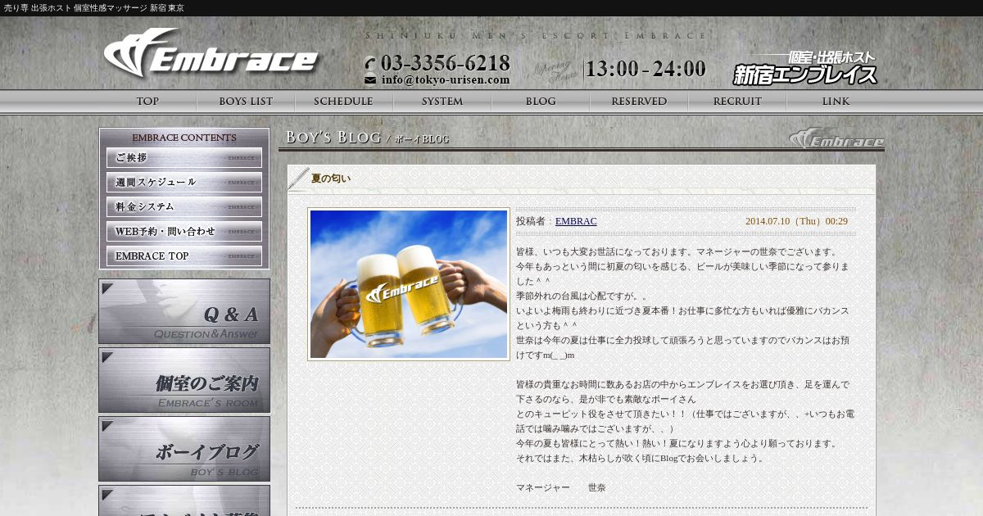983x516 pixels.
Task: Click the email address info@tokyo-urisen.com
Action: pyautogui.click(x=445, y=80)
